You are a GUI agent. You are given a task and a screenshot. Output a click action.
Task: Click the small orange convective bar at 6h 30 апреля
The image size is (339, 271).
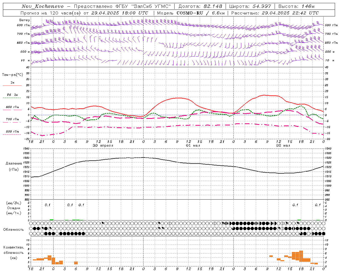click(76, 263)
